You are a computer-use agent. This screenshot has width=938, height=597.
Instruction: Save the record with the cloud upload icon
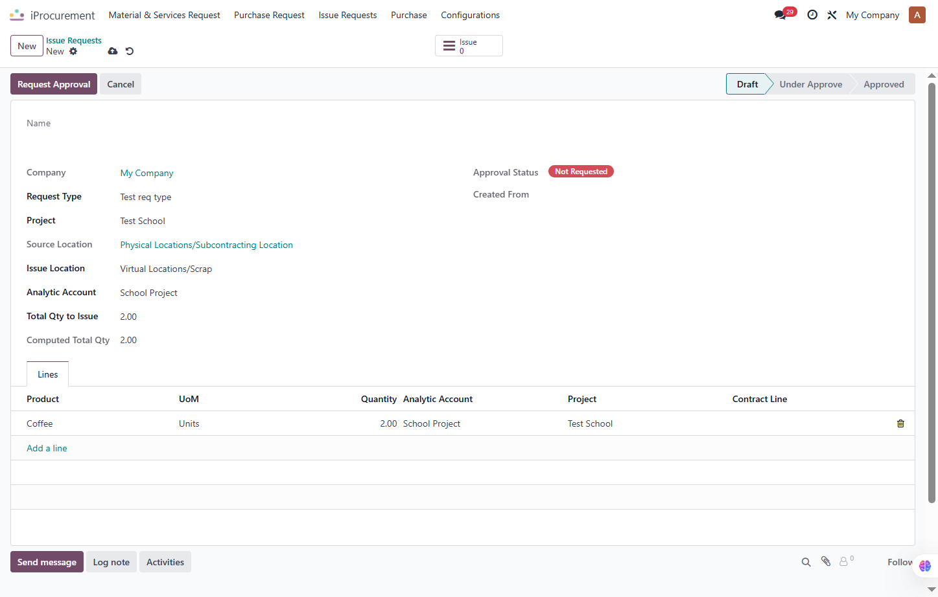click(x=113, y=51)
